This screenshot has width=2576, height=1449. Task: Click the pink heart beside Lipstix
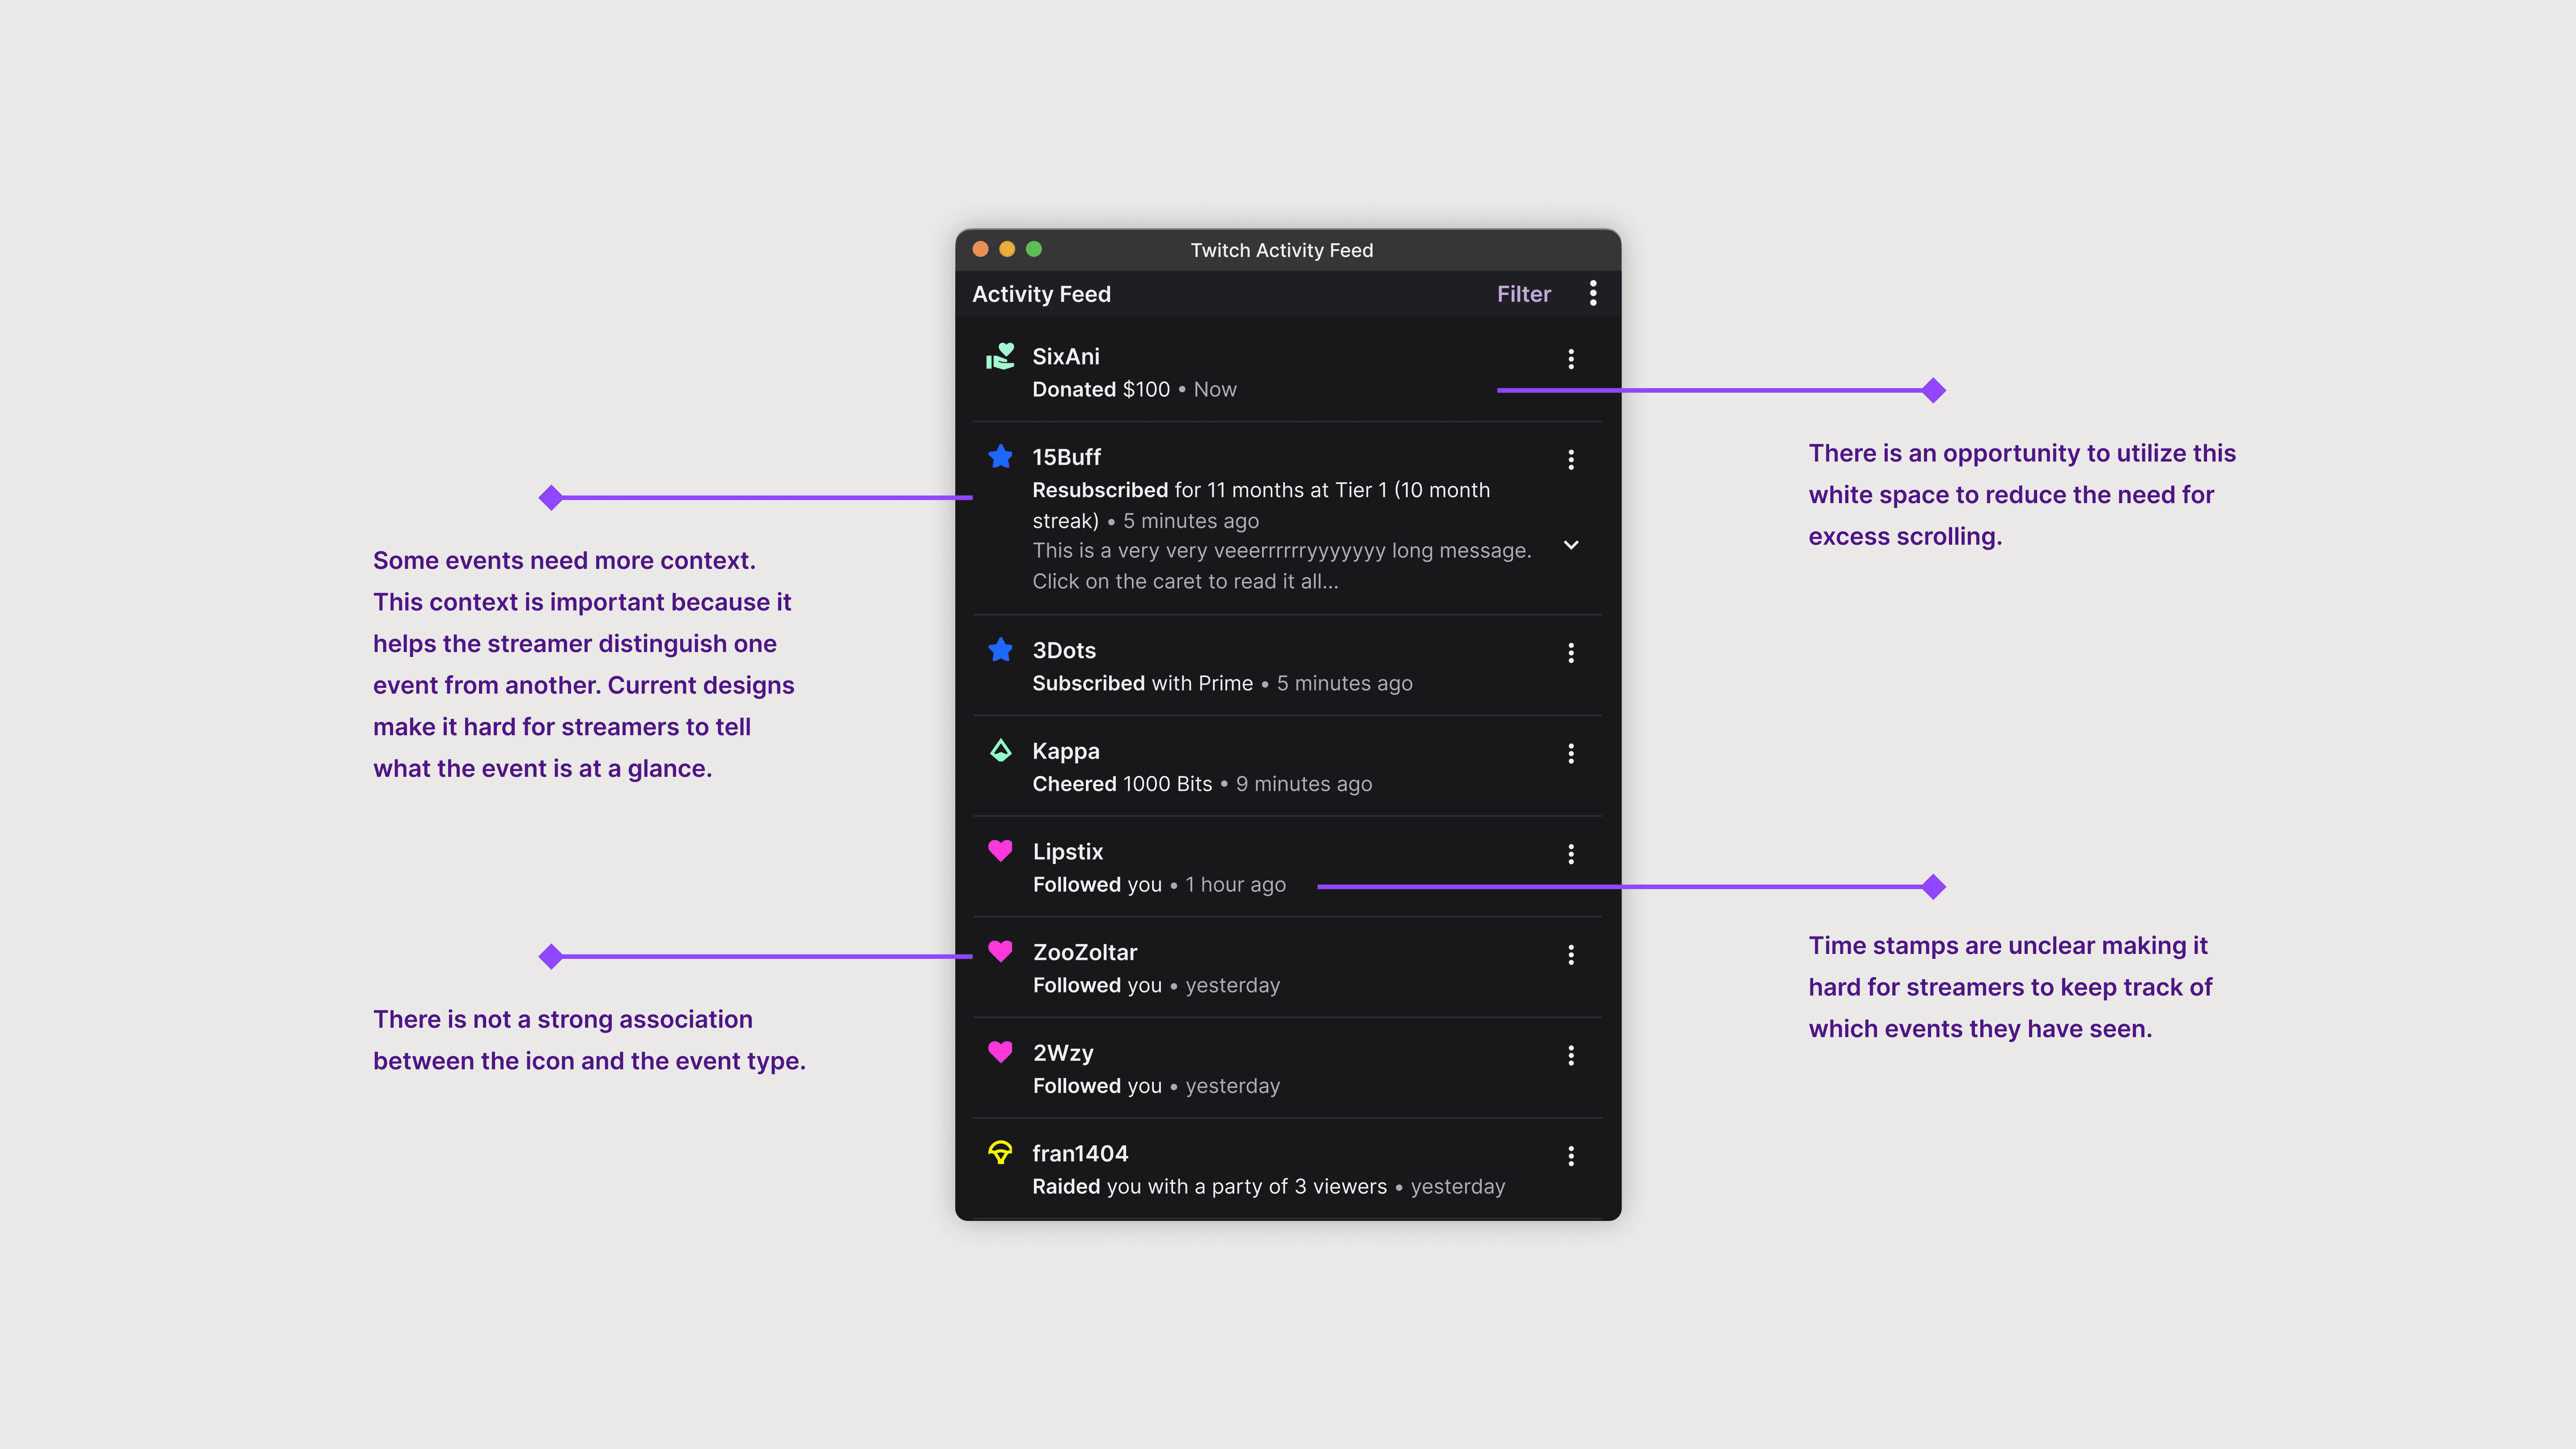click(x=1000, y=851)
